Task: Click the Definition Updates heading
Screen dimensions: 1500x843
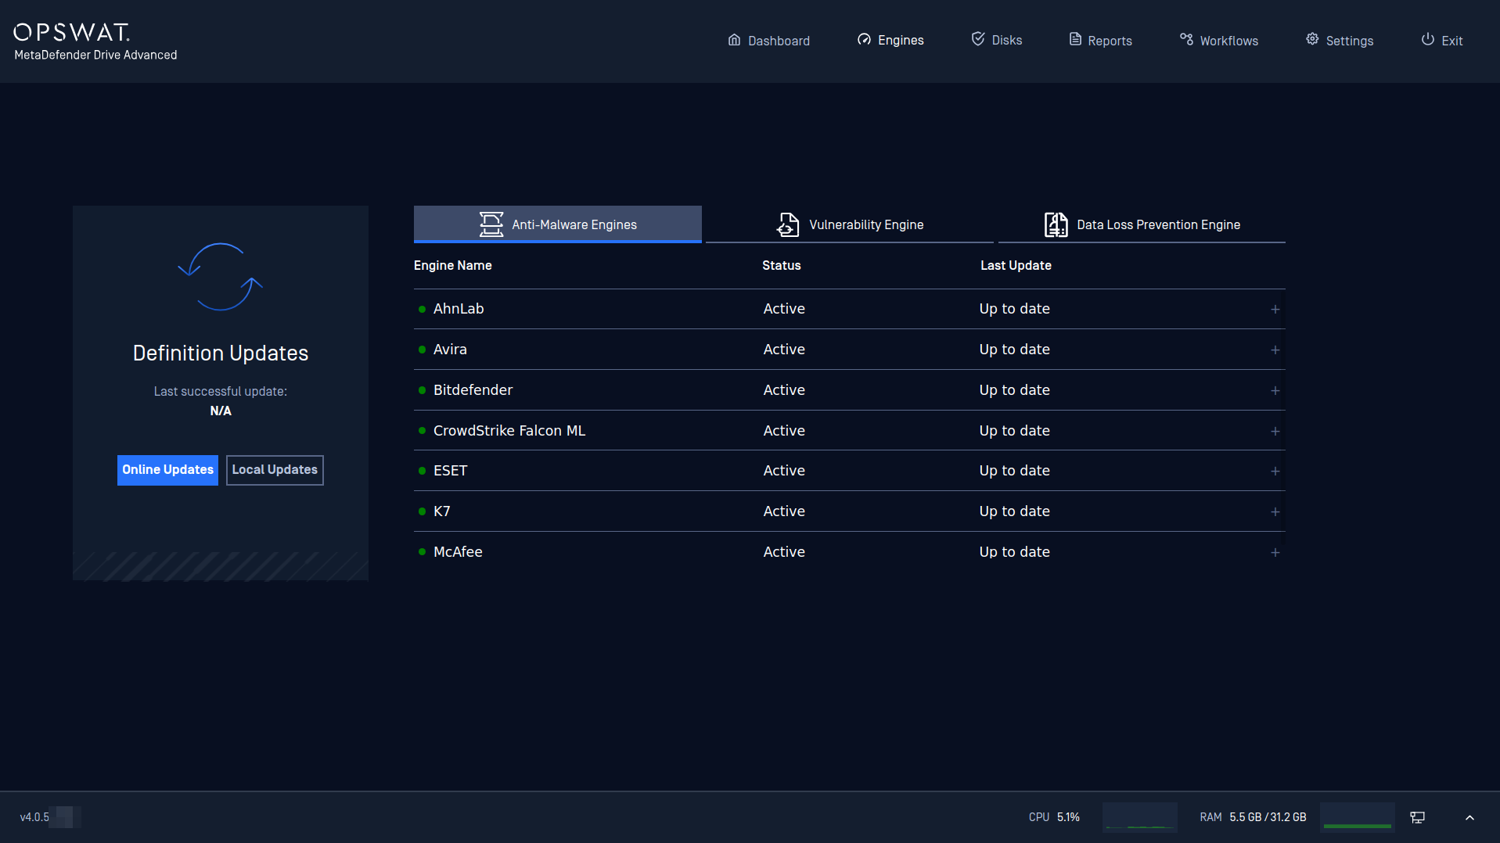Action: click(x=221, y=353)
